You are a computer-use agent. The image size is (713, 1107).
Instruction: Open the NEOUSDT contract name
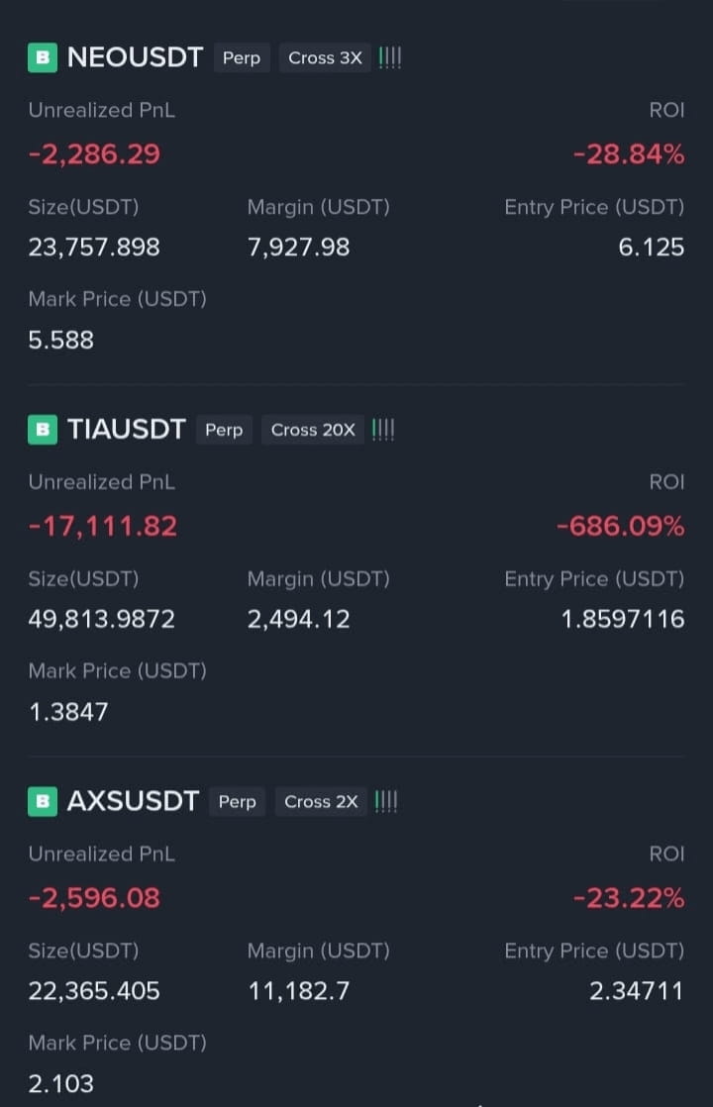click(x=135, y=57)
